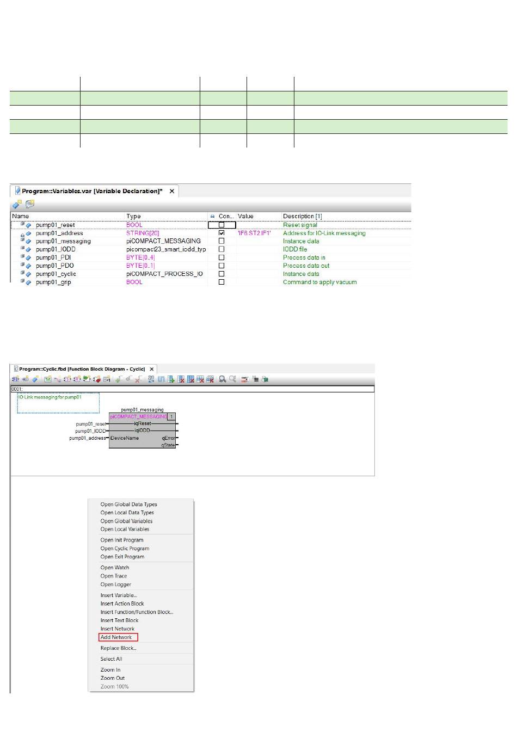Select the 'Command to apply vacuum' description cell

(320, 282)
